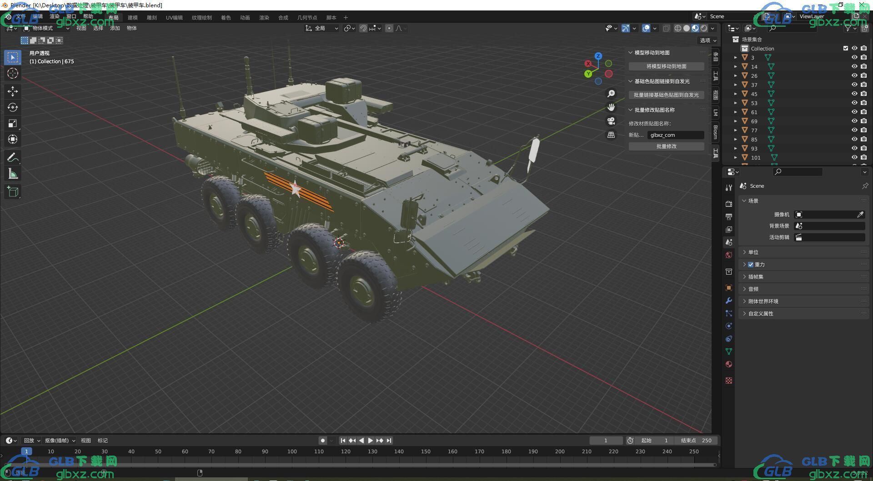This screenshot has width=873, height=481.
Task: Open the Modifiers wrench tab icon
Action: click(x=729, y=301)
